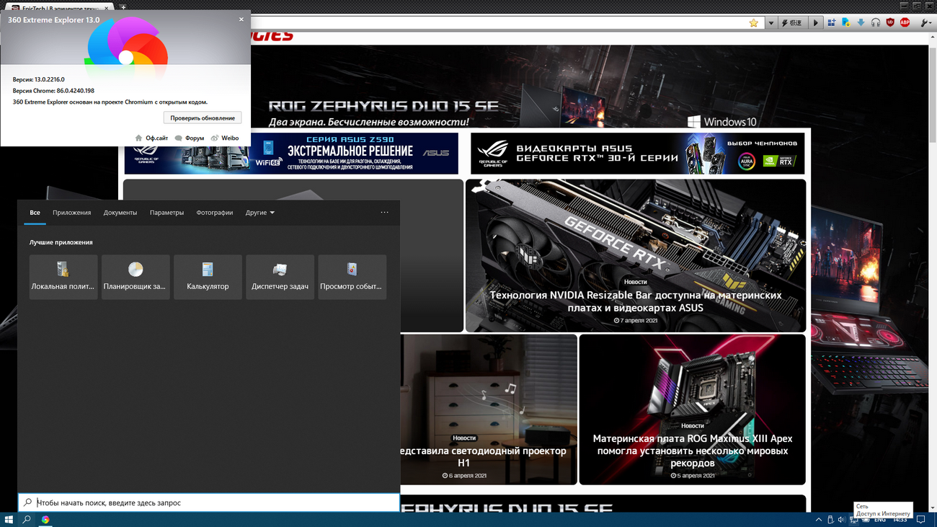Viewport: 937px width, 527px height.
Task: Open the blue download arrow icon
Action: coord(861,23)
